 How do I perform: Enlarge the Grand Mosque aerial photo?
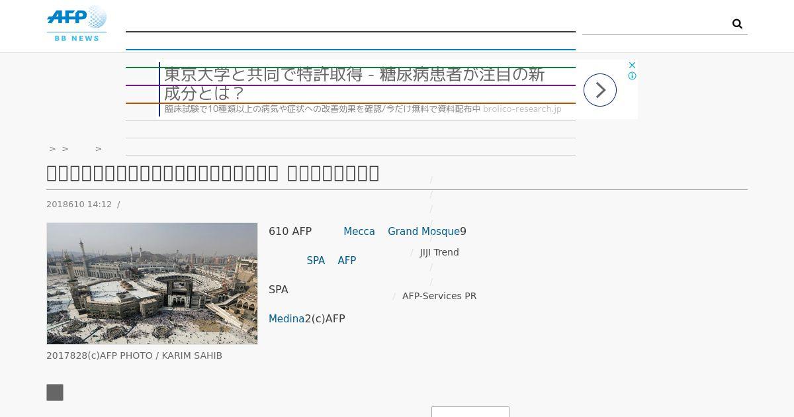152,283
